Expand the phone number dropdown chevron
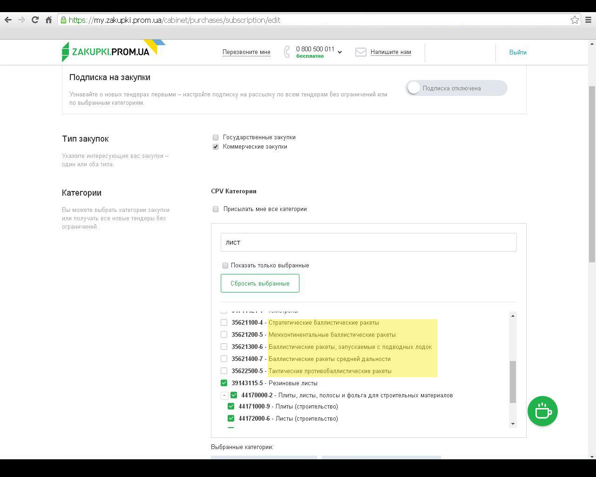This screenshot has height=477, width=596. tap(339, 52)
